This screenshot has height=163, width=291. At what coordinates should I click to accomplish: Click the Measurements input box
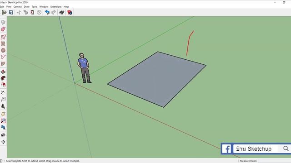coord(274,161)
